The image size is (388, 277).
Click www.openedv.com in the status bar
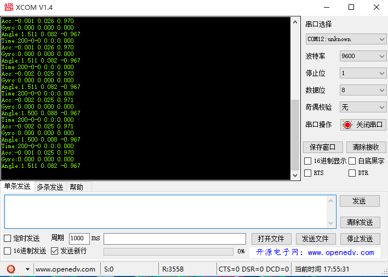(65, 269)
